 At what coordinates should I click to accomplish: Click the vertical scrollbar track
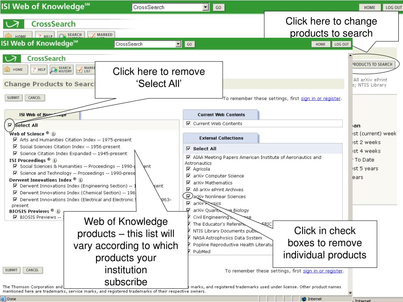[350, 175]
